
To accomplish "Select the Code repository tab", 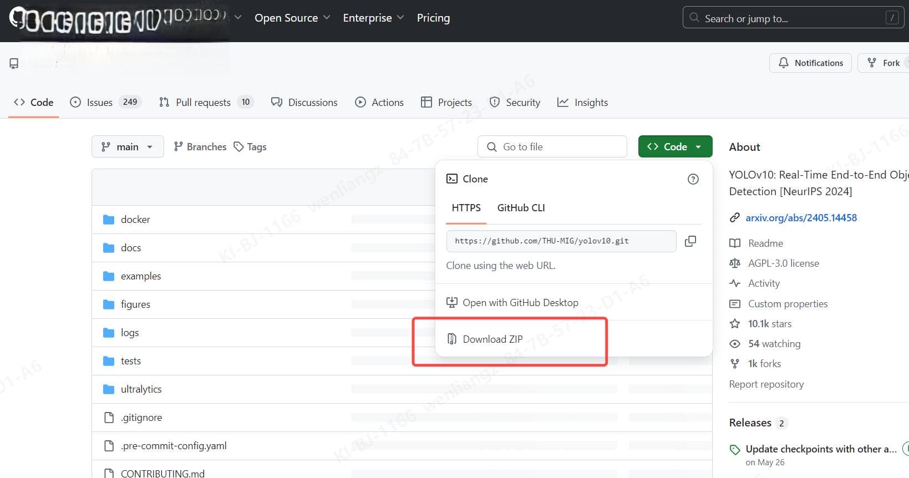I will pos(33,102).
